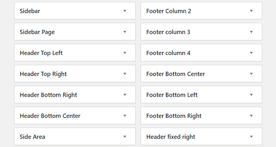Click the Footer column 3 arrow
Image resolution: width=276 pixels, height=147 pixels.
pyautogui.click(x=252, y=32)
